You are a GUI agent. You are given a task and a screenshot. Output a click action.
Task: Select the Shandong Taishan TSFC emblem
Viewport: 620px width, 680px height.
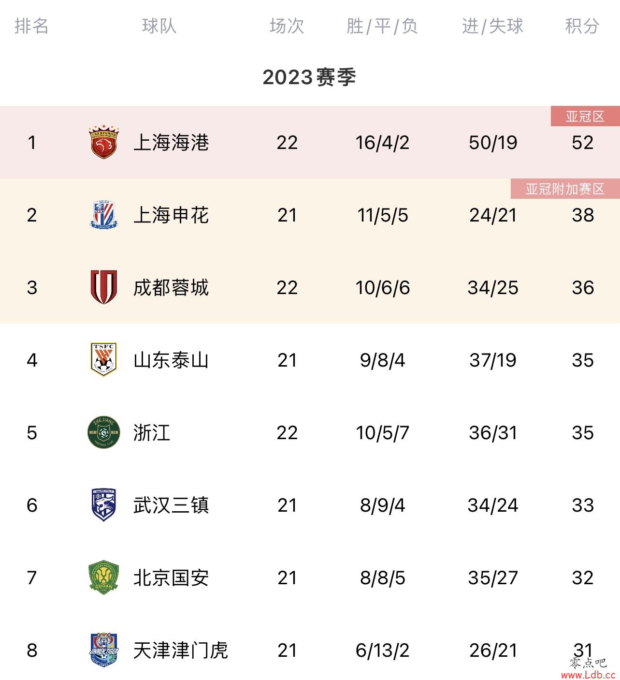104,360
